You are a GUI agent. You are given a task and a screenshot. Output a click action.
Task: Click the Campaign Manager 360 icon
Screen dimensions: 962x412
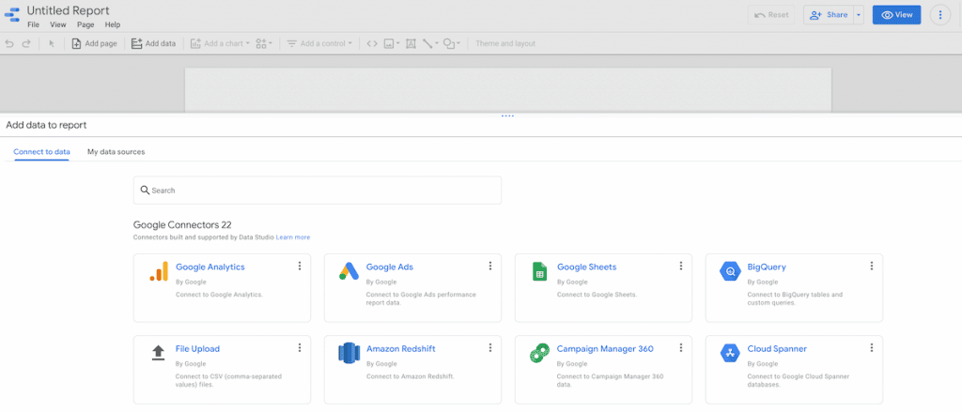click(539, 353)
